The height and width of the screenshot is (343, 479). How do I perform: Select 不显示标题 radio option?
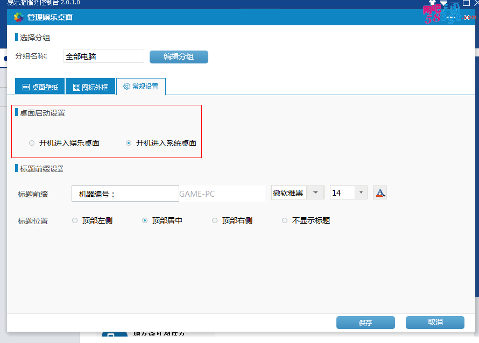pyautogui.click(x=285, y=220)
